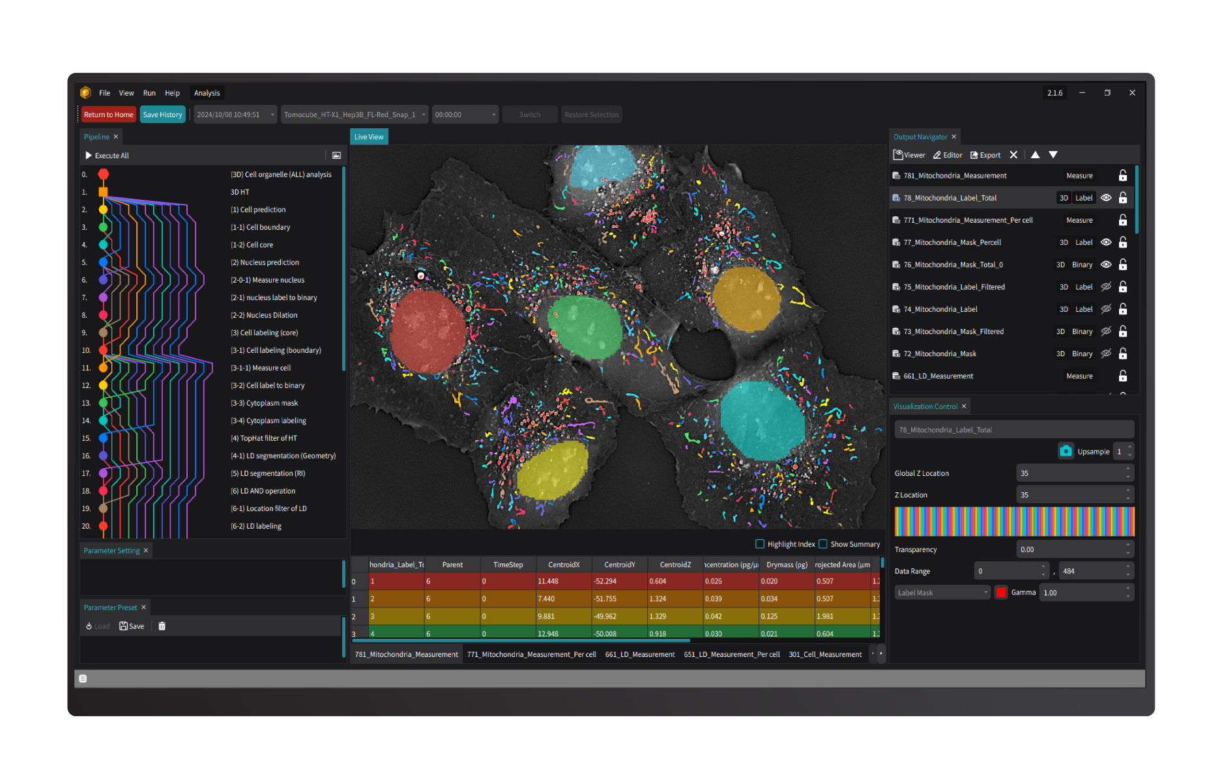
Task: Click the delete X icon in Output Navigator toolbar
Action: 1013,155
